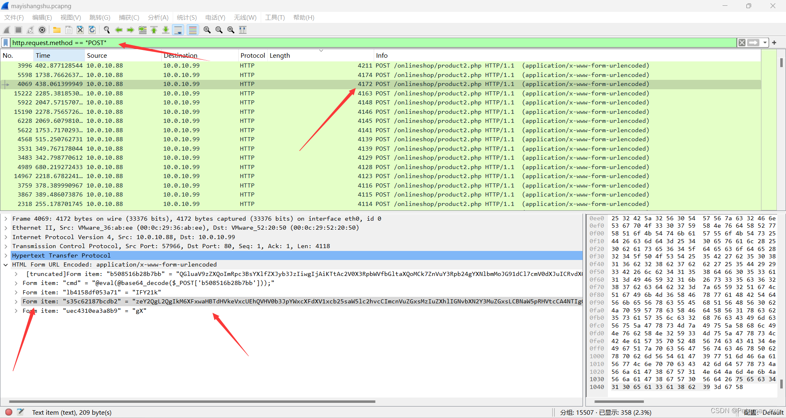Clear the display filter
The image size is (786, 418).
tap(742, 43)
